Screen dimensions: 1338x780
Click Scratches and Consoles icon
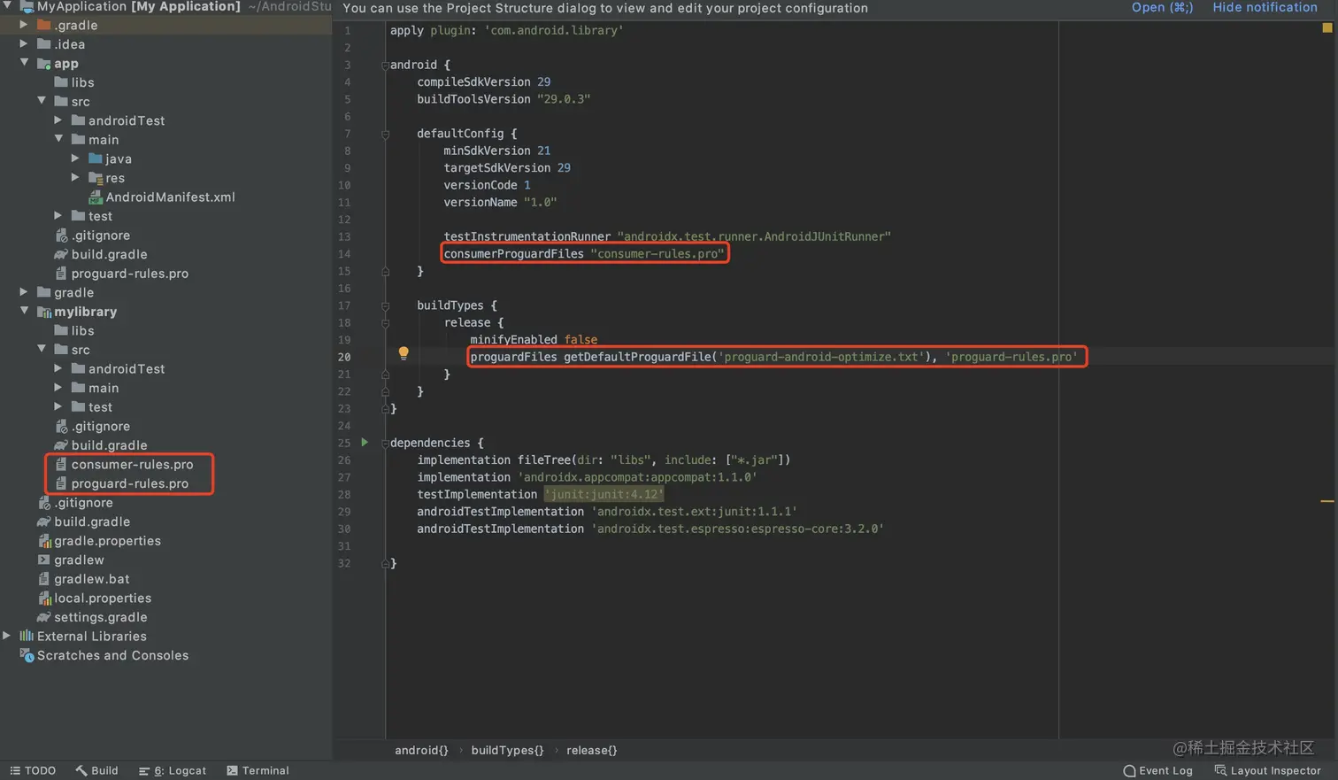pyautogui.click(x=27, y=655)
